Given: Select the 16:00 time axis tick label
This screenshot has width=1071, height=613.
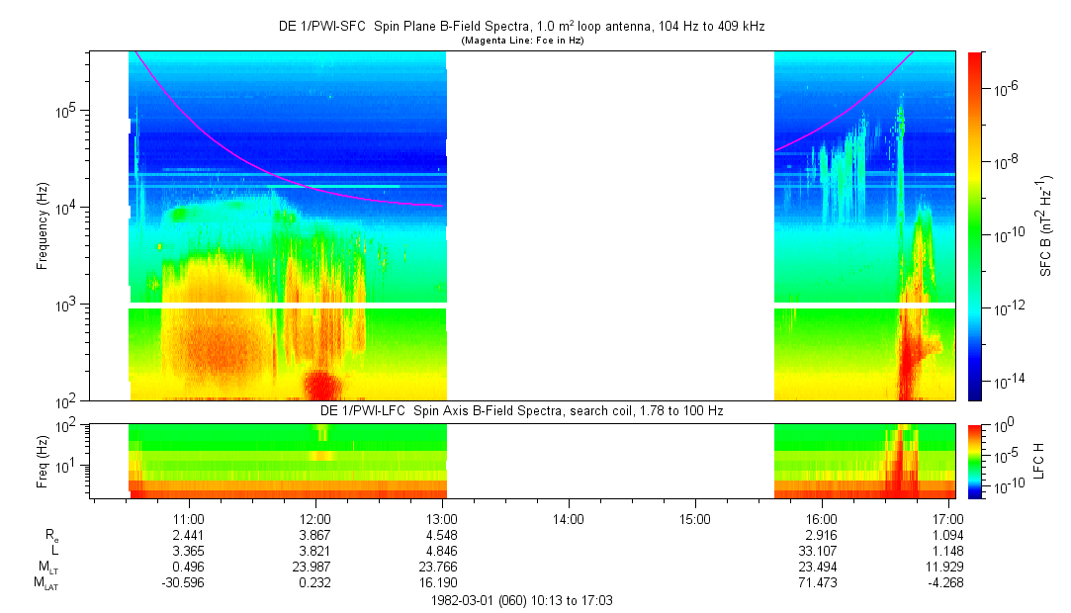Looking at the screenshot, I should click(822, 519).
